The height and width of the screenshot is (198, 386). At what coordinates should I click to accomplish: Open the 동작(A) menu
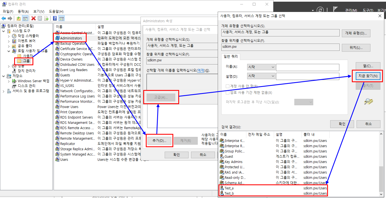point(23,11)
